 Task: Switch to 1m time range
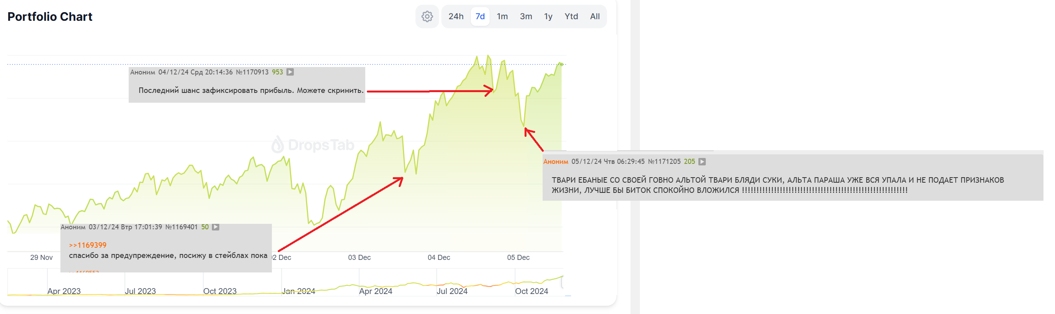pyautogui.click(x=502, y=16)
